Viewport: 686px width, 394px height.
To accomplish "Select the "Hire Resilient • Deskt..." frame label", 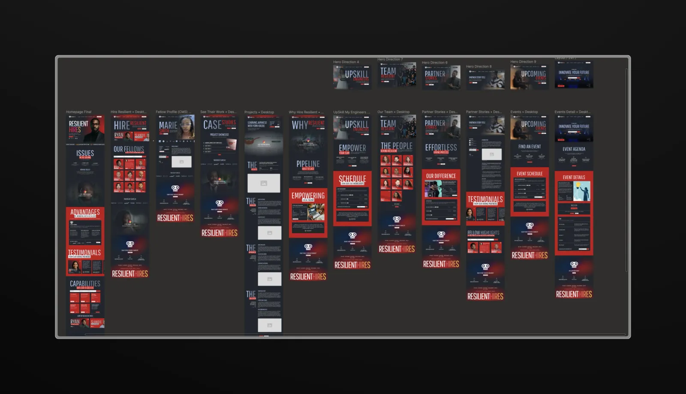I will (128, 112).
